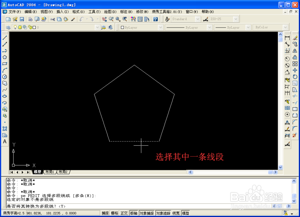Select the Polygon draw tool
The image size is (300, 217).
5,57
